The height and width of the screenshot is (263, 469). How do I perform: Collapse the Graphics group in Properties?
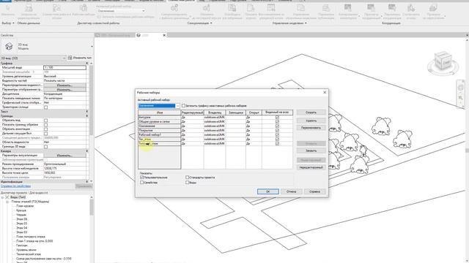coord(87,64)
